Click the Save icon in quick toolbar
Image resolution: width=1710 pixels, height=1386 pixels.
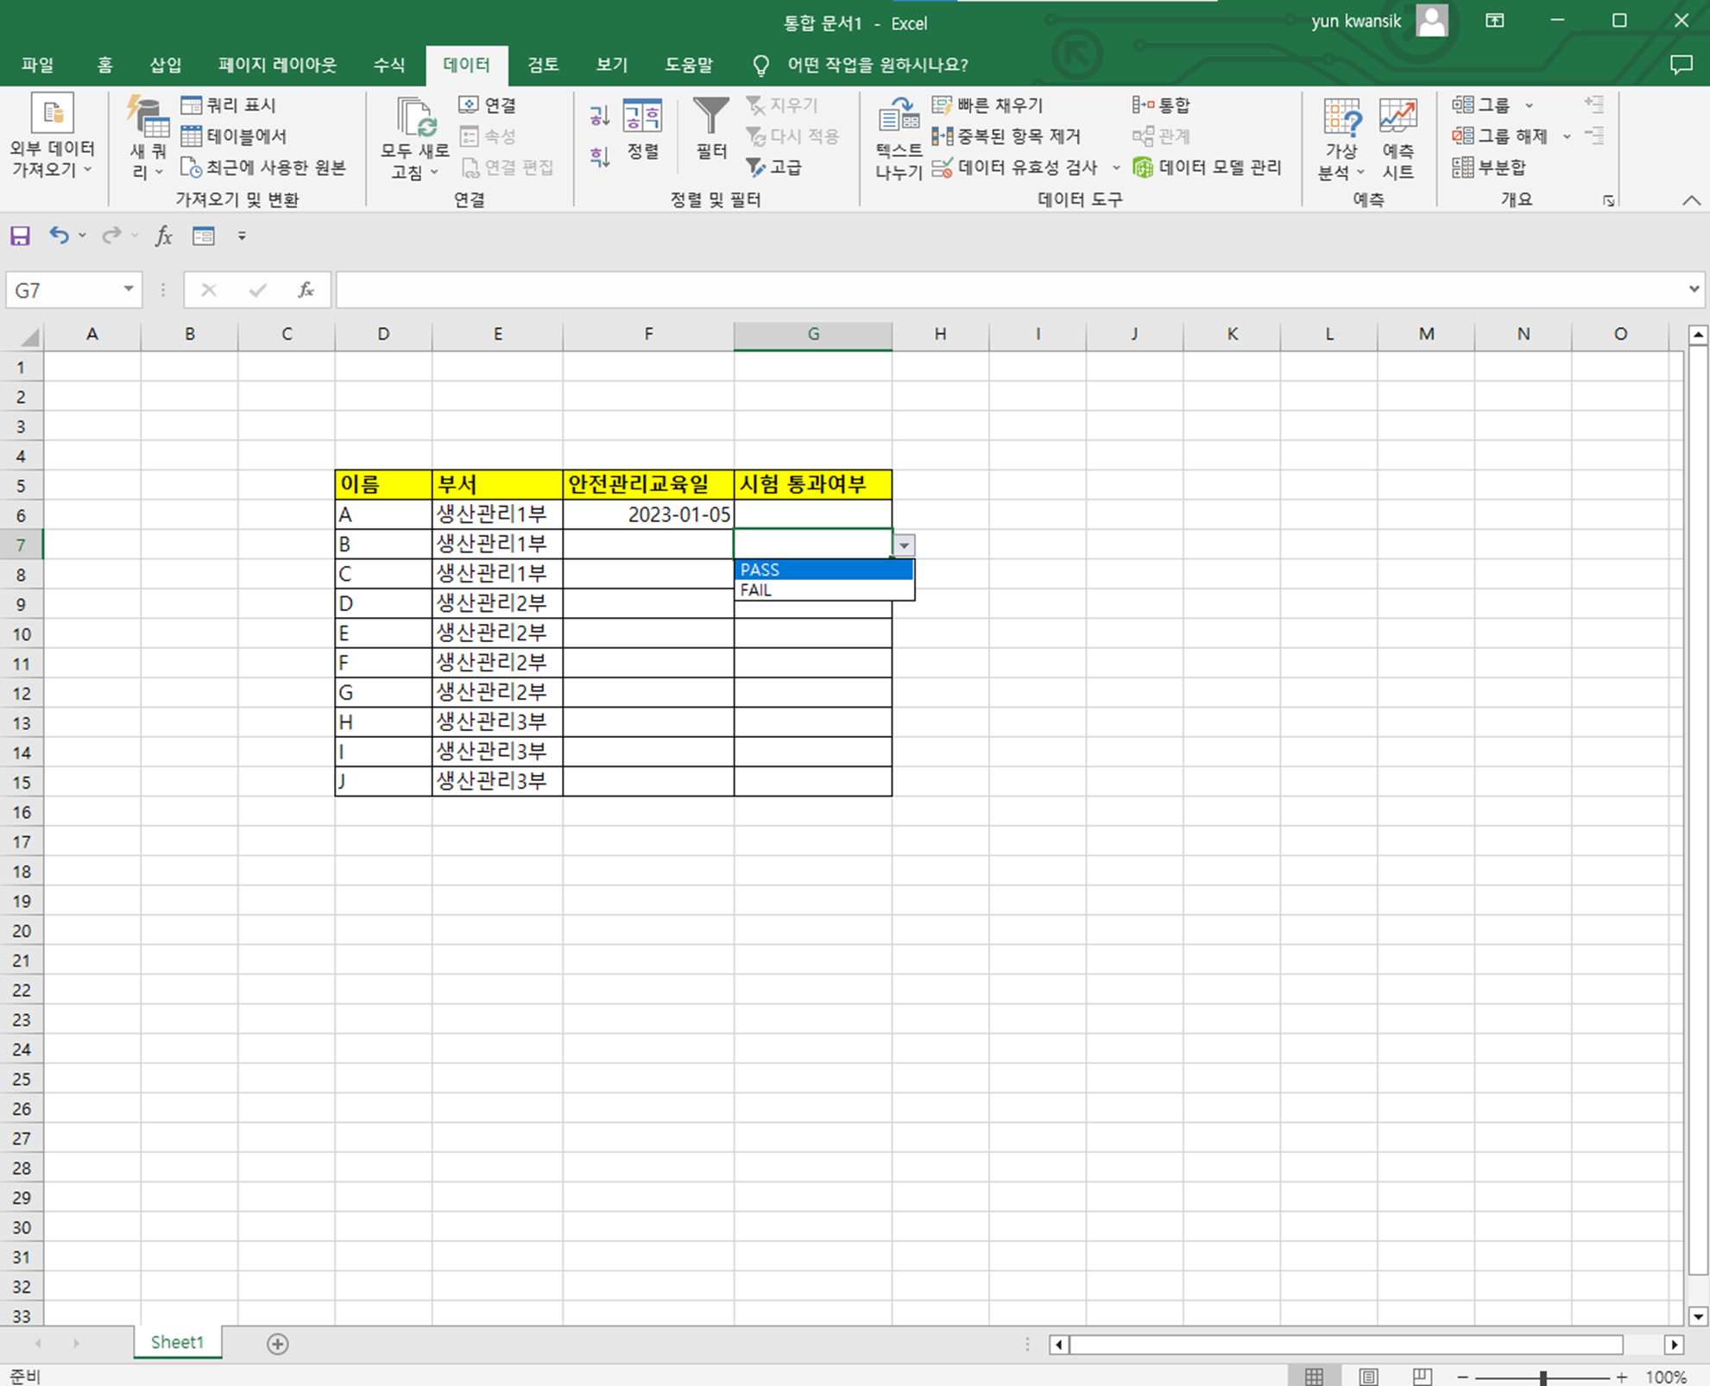pyautogui.click(x=20, y=236)
